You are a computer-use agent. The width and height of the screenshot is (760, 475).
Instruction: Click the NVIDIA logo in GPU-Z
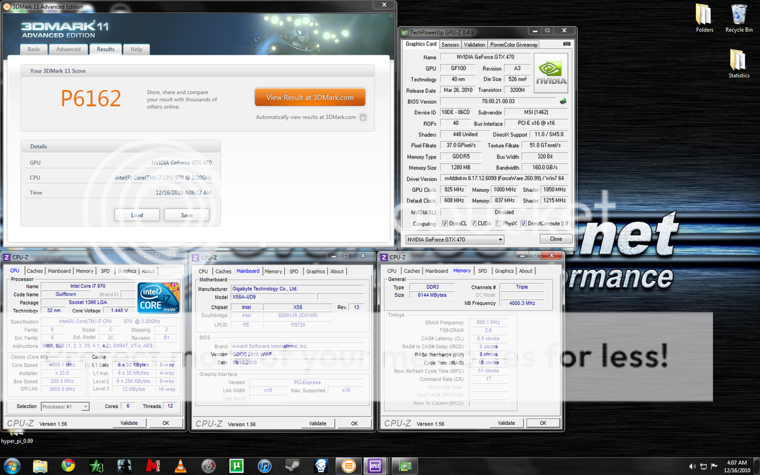click(551, 73)
